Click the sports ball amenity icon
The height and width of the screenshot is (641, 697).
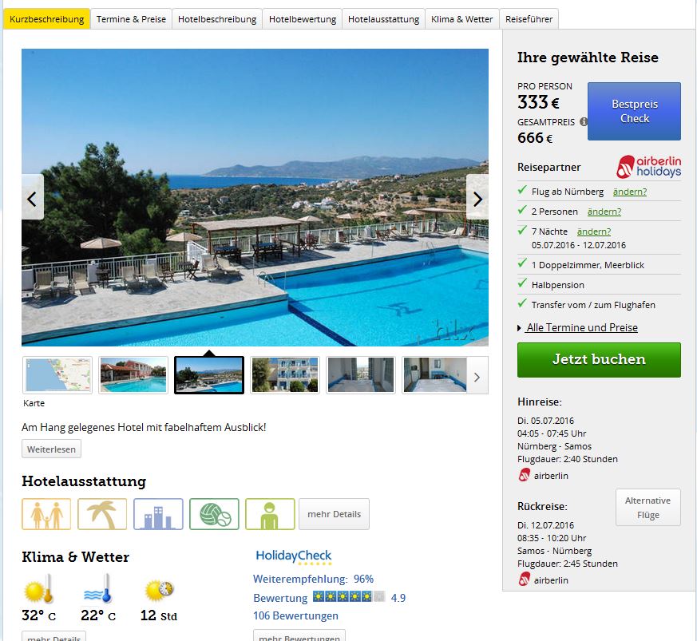point(214,514)
